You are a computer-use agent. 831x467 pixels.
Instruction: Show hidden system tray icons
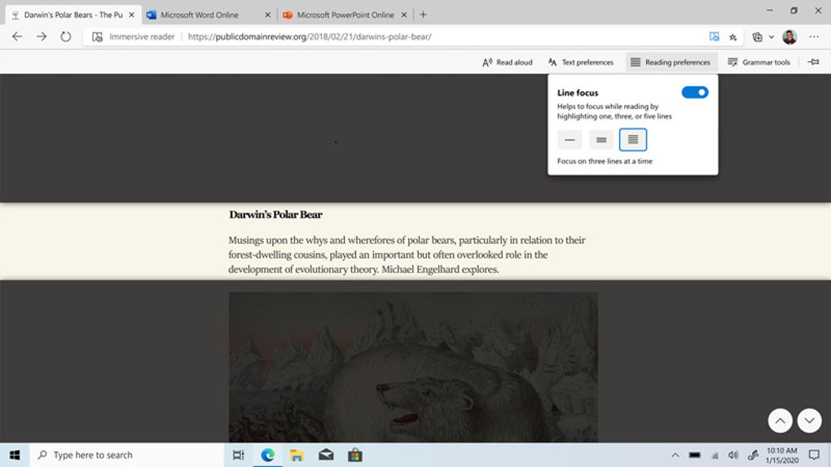(x=675, y=455)
